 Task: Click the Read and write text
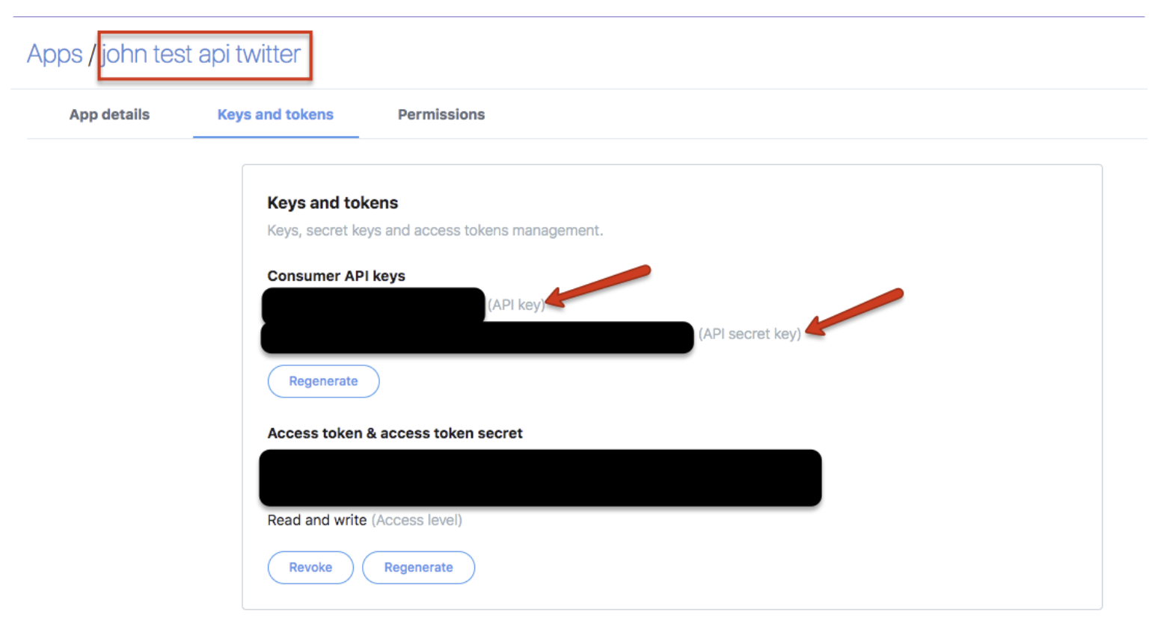pyautogui.click(x=317, y=521)
